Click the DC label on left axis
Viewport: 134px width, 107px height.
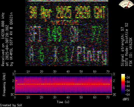12,95
